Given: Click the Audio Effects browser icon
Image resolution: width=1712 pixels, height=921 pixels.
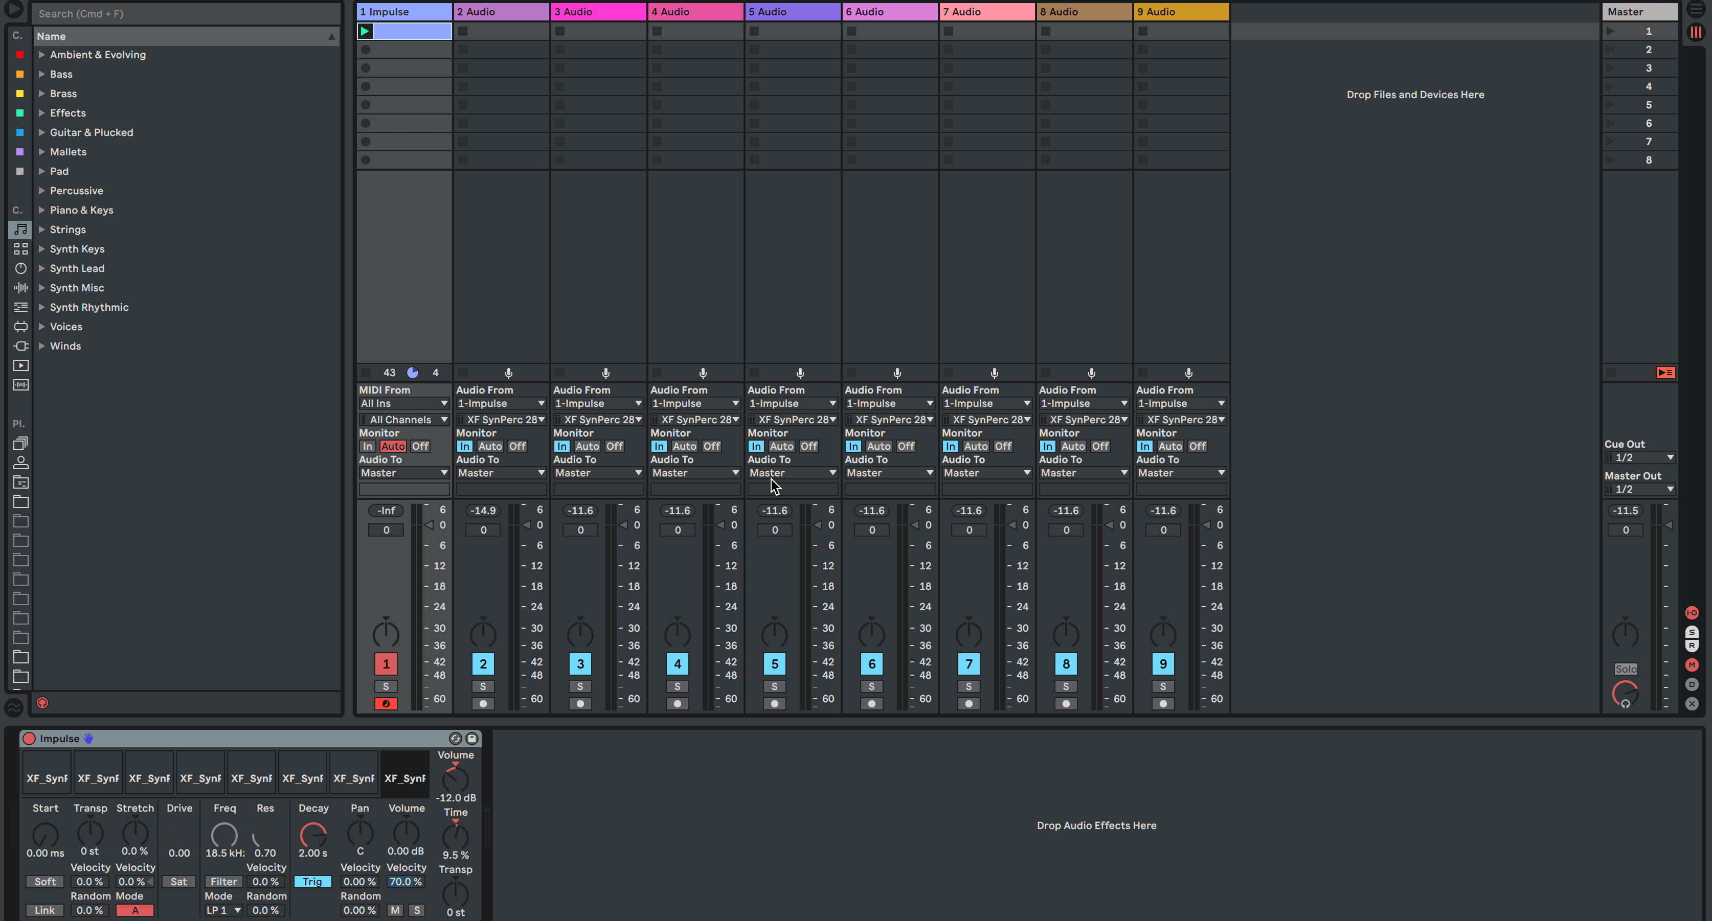Looking at the screenshot, I should (20, 288).
